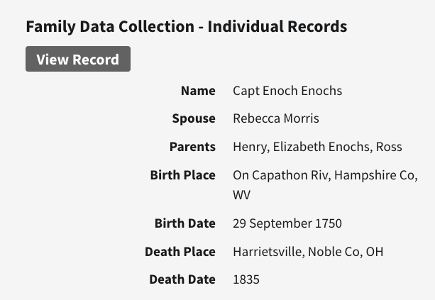Click the Death Date field label
The width and height of the screenshot is (435, 300).
[182, 279]
